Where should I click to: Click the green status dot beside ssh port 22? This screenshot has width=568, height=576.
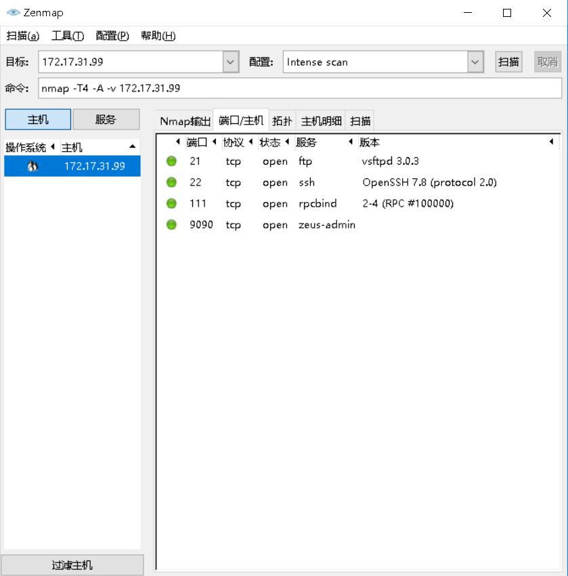(171, 182)
